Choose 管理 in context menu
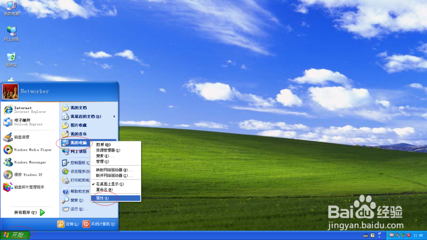 coord(116,161)
